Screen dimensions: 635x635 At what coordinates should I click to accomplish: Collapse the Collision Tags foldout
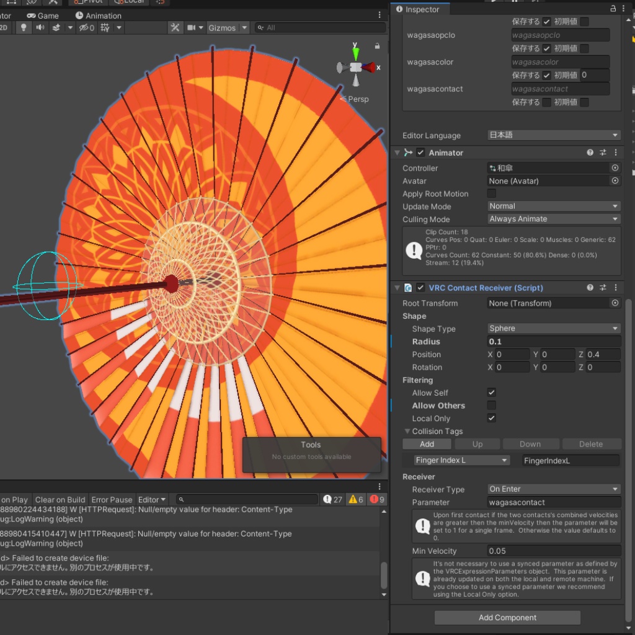click(407, 432)
